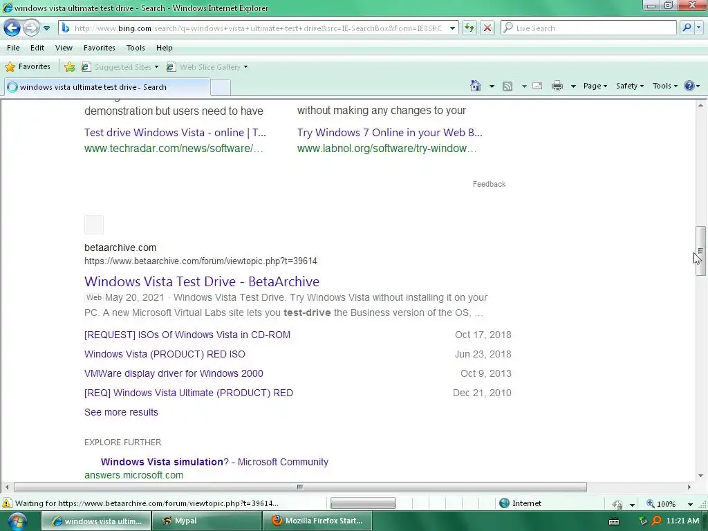
Task: Click the Read Mail icon
Action: tap(537, 86)
